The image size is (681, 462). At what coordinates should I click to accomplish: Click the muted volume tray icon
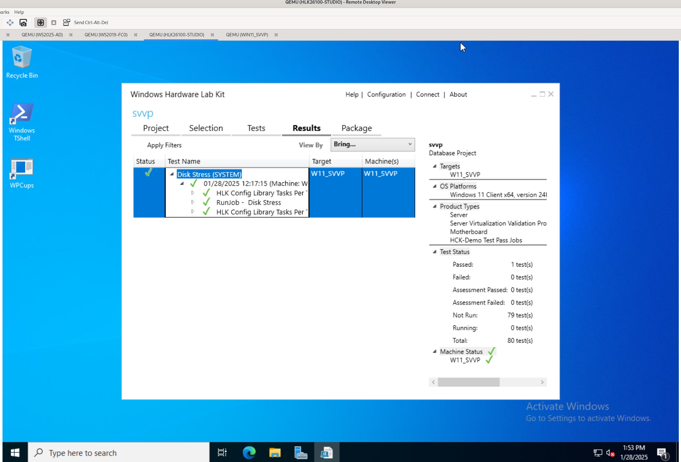click(610, 453)
